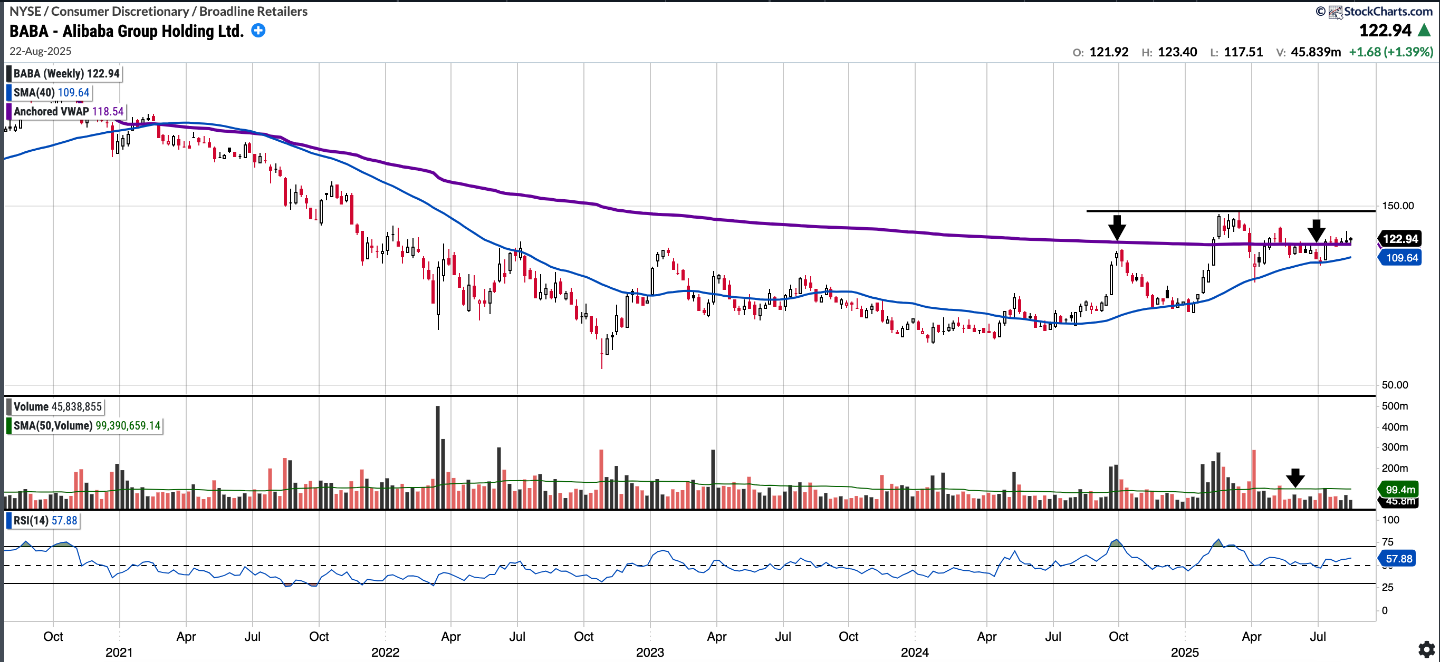
Task: Select the SMA(40) legend label
Action: coord(34,93)
